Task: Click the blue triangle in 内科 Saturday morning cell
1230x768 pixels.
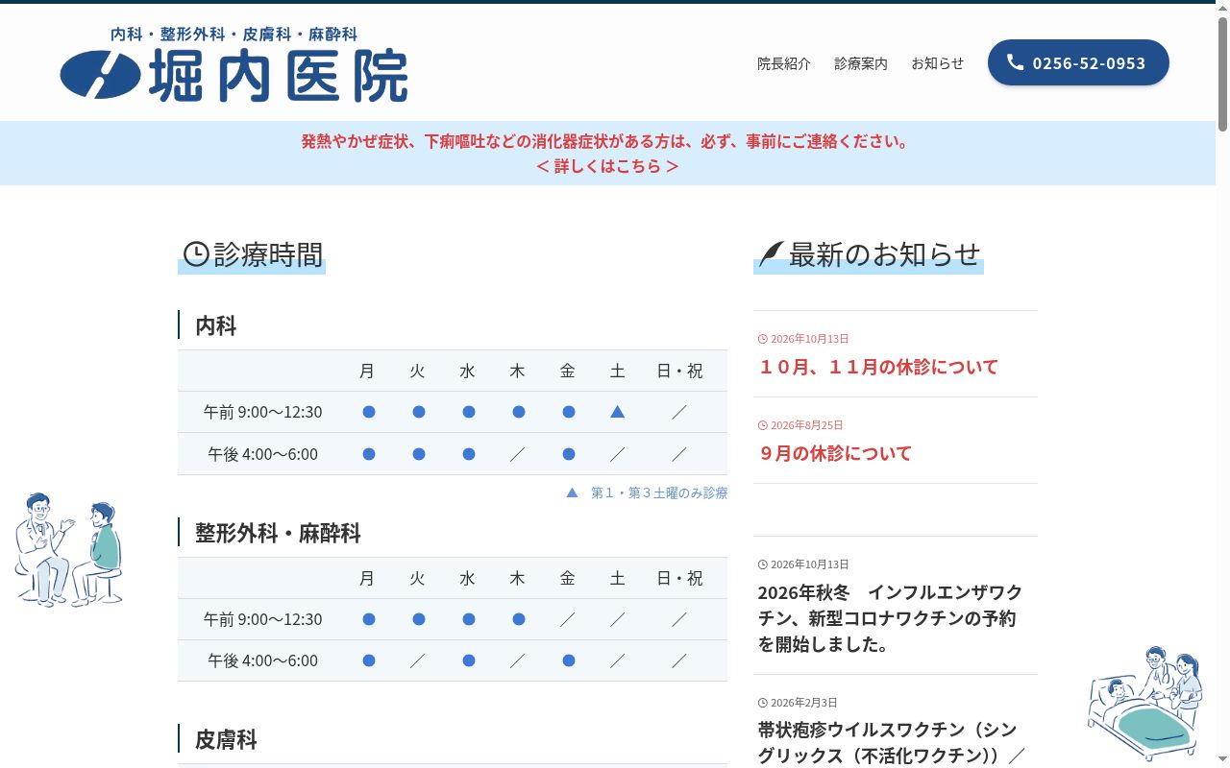Action: click(x=618, y=412)
